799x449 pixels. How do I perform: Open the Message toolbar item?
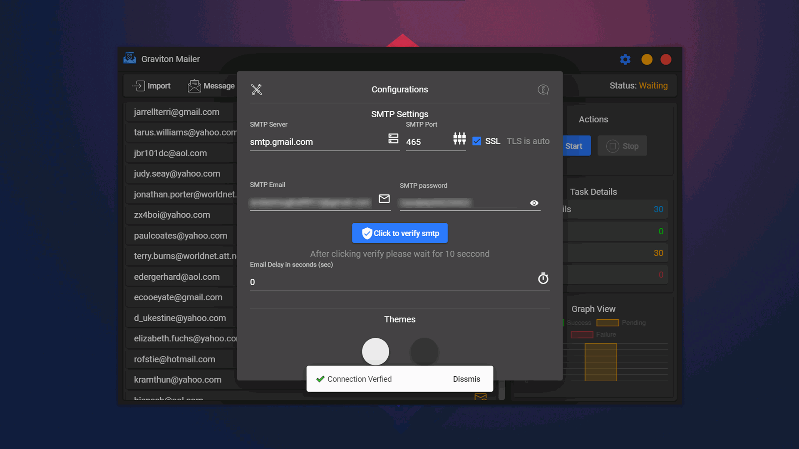(x=211, y=86)
